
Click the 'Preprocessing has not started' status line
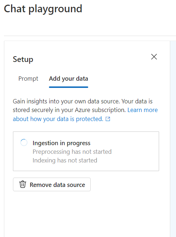point(72,152)
